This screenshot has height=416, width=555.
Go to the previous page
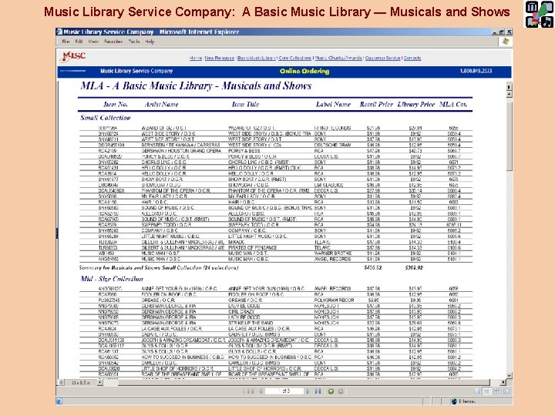pyautogui.click(x=261, y=391)
